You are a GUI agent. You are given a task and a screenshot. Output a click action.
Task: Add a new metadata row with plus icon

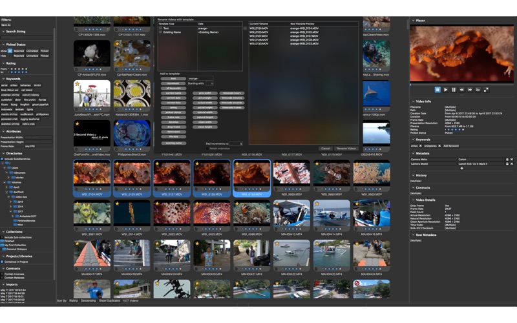(461, 168)
